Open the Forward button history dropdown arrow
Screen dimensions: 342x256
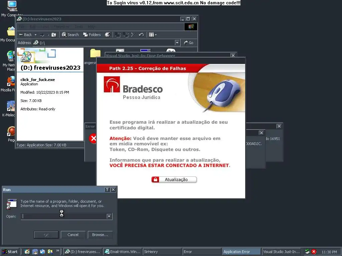(48, 35)
